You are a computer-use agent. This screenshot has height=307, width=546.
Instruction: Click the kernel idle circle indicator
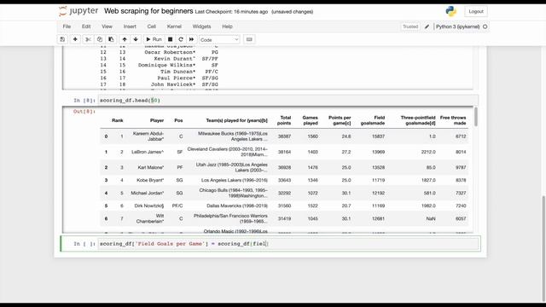pyautogui.click(x=485, y=26)
